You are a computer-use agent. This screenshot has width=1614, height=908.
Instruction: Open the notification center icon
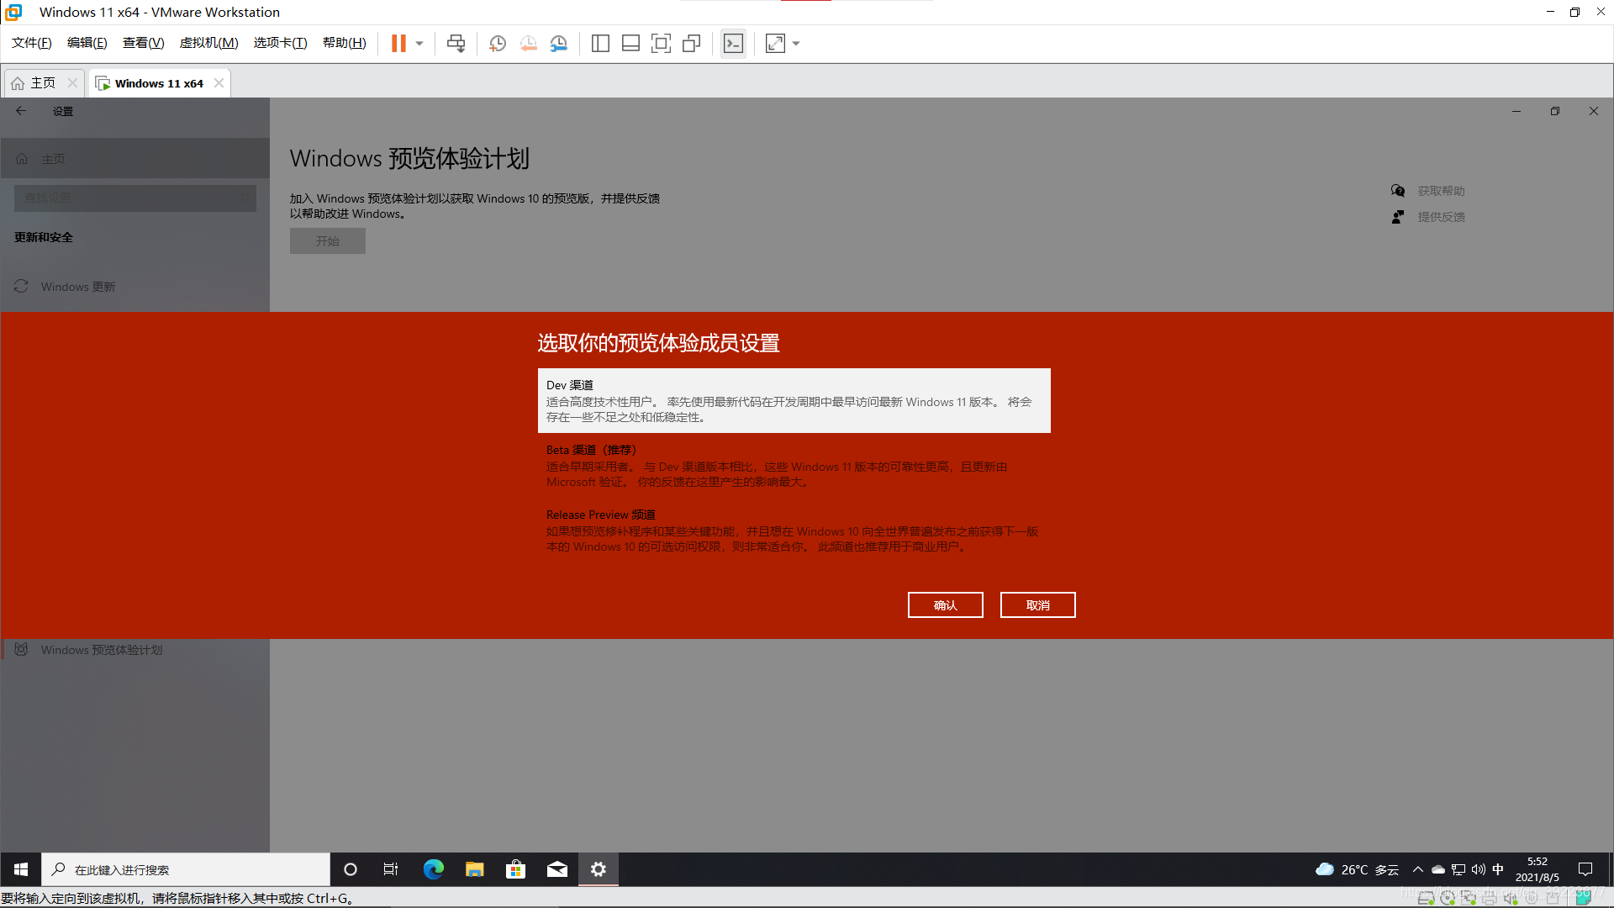click(x=1585, y=869)
